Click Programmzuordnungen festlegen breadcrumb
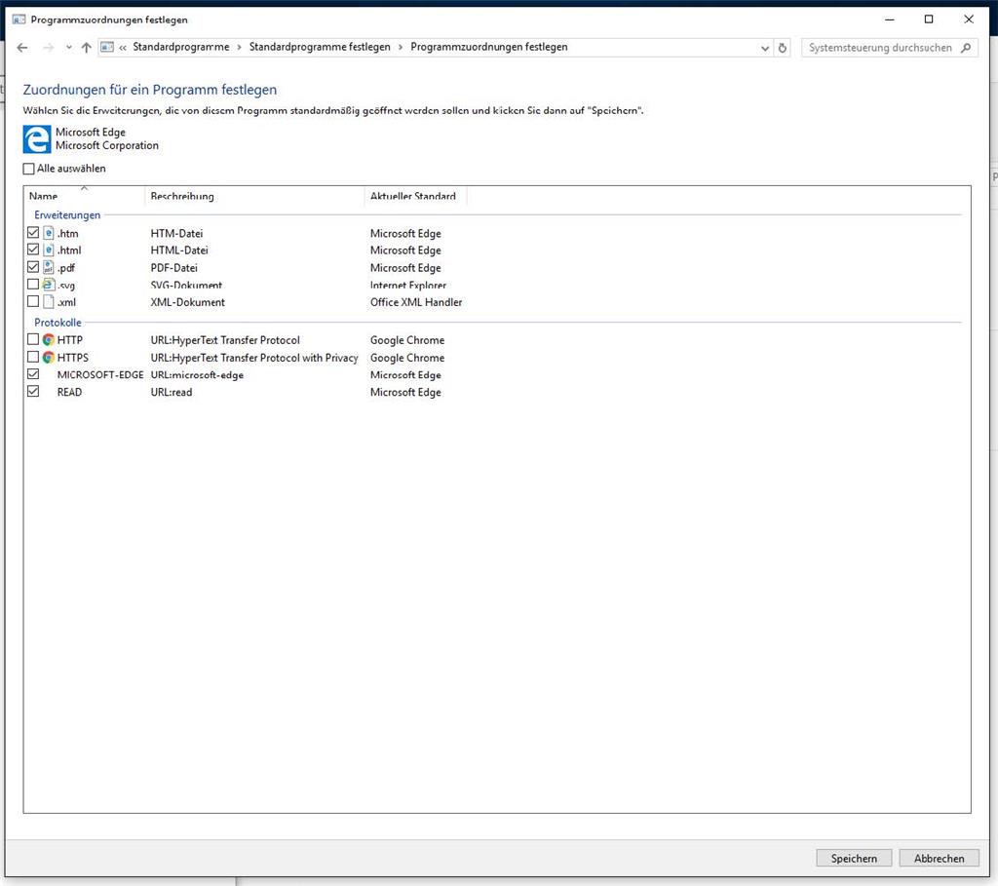This screenshot has width=998, height=886. click(x=489, y=47)
